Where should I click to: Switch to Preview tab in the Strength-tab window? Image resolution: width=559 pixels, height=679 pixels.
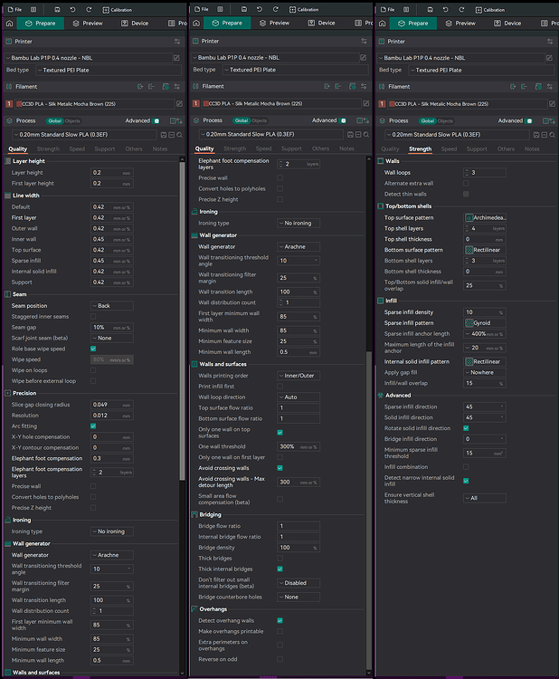460,24
